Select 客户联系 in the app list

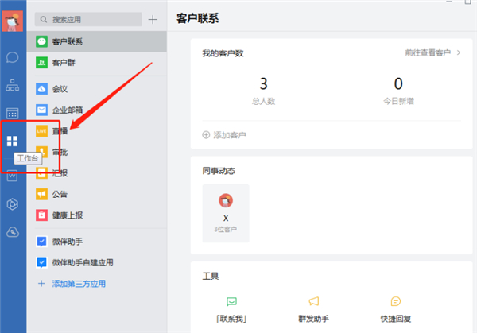tap(68, 41)
